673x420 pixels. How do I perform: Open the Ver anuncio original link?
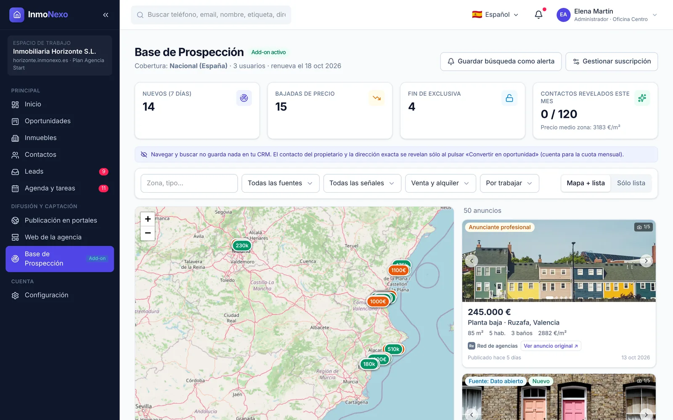point(551,346)
